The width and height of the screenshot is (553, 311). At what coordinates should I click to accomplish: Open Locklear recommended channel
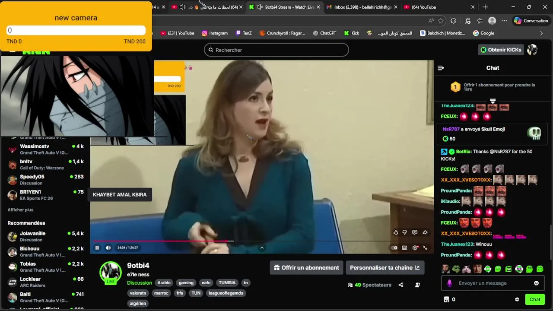click(45, 282)
